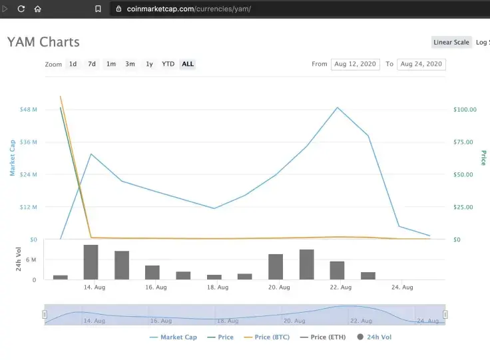Click the bookmark icon in address bar
This screenshot has height=360, width=490.
[x=98, y=9]
